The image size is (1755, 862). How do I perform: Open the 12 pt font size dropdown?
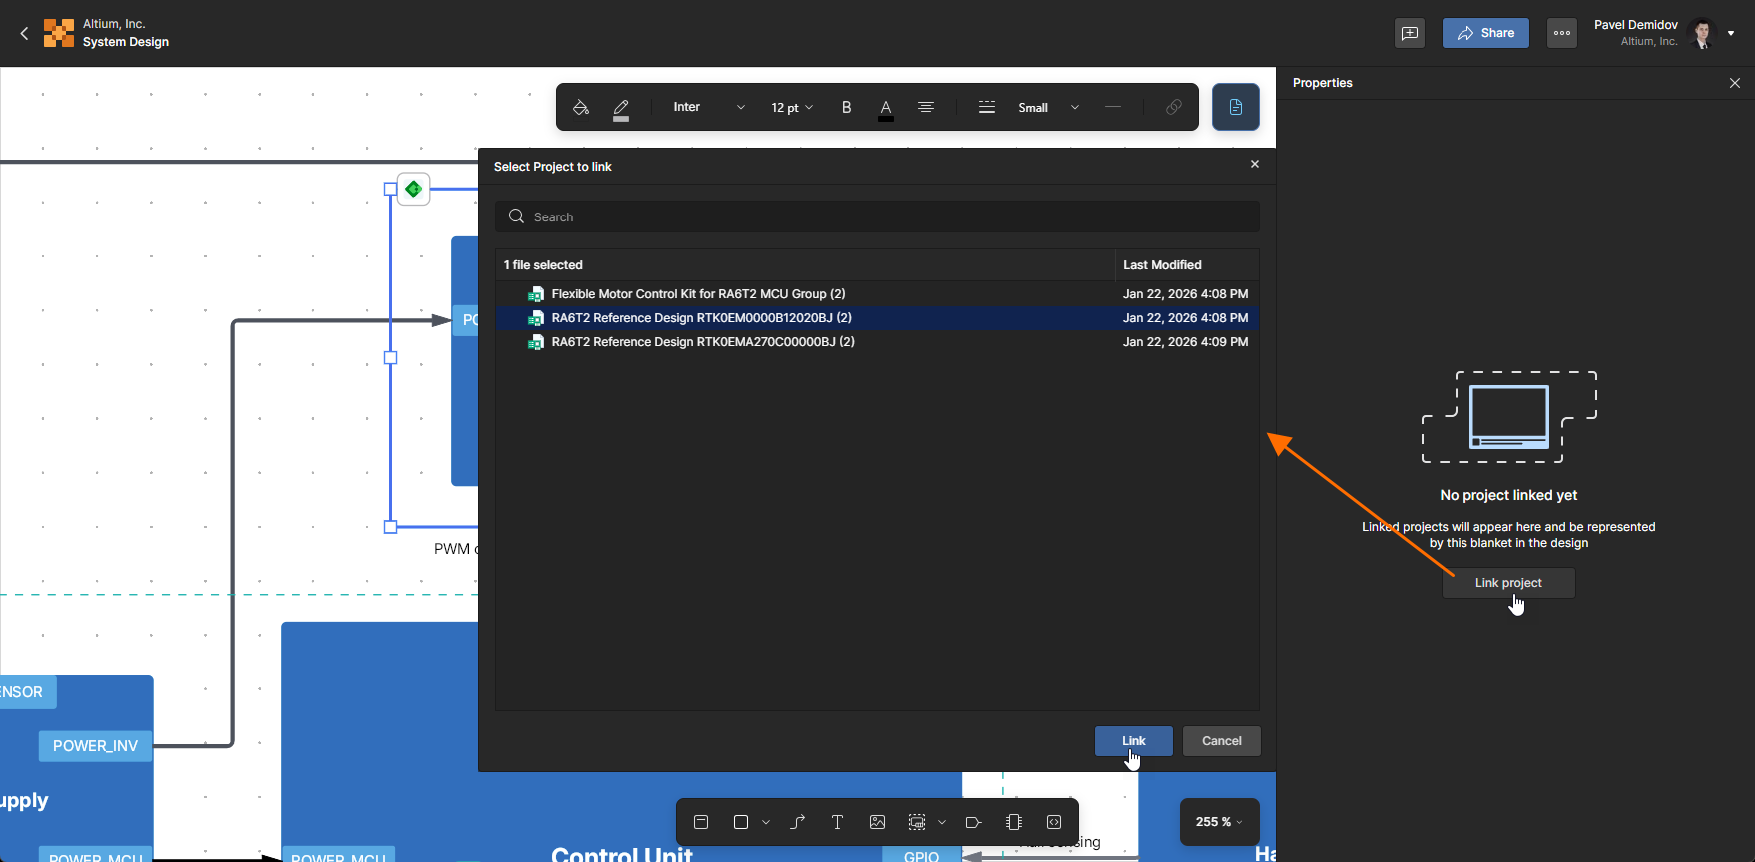point(792,107)
